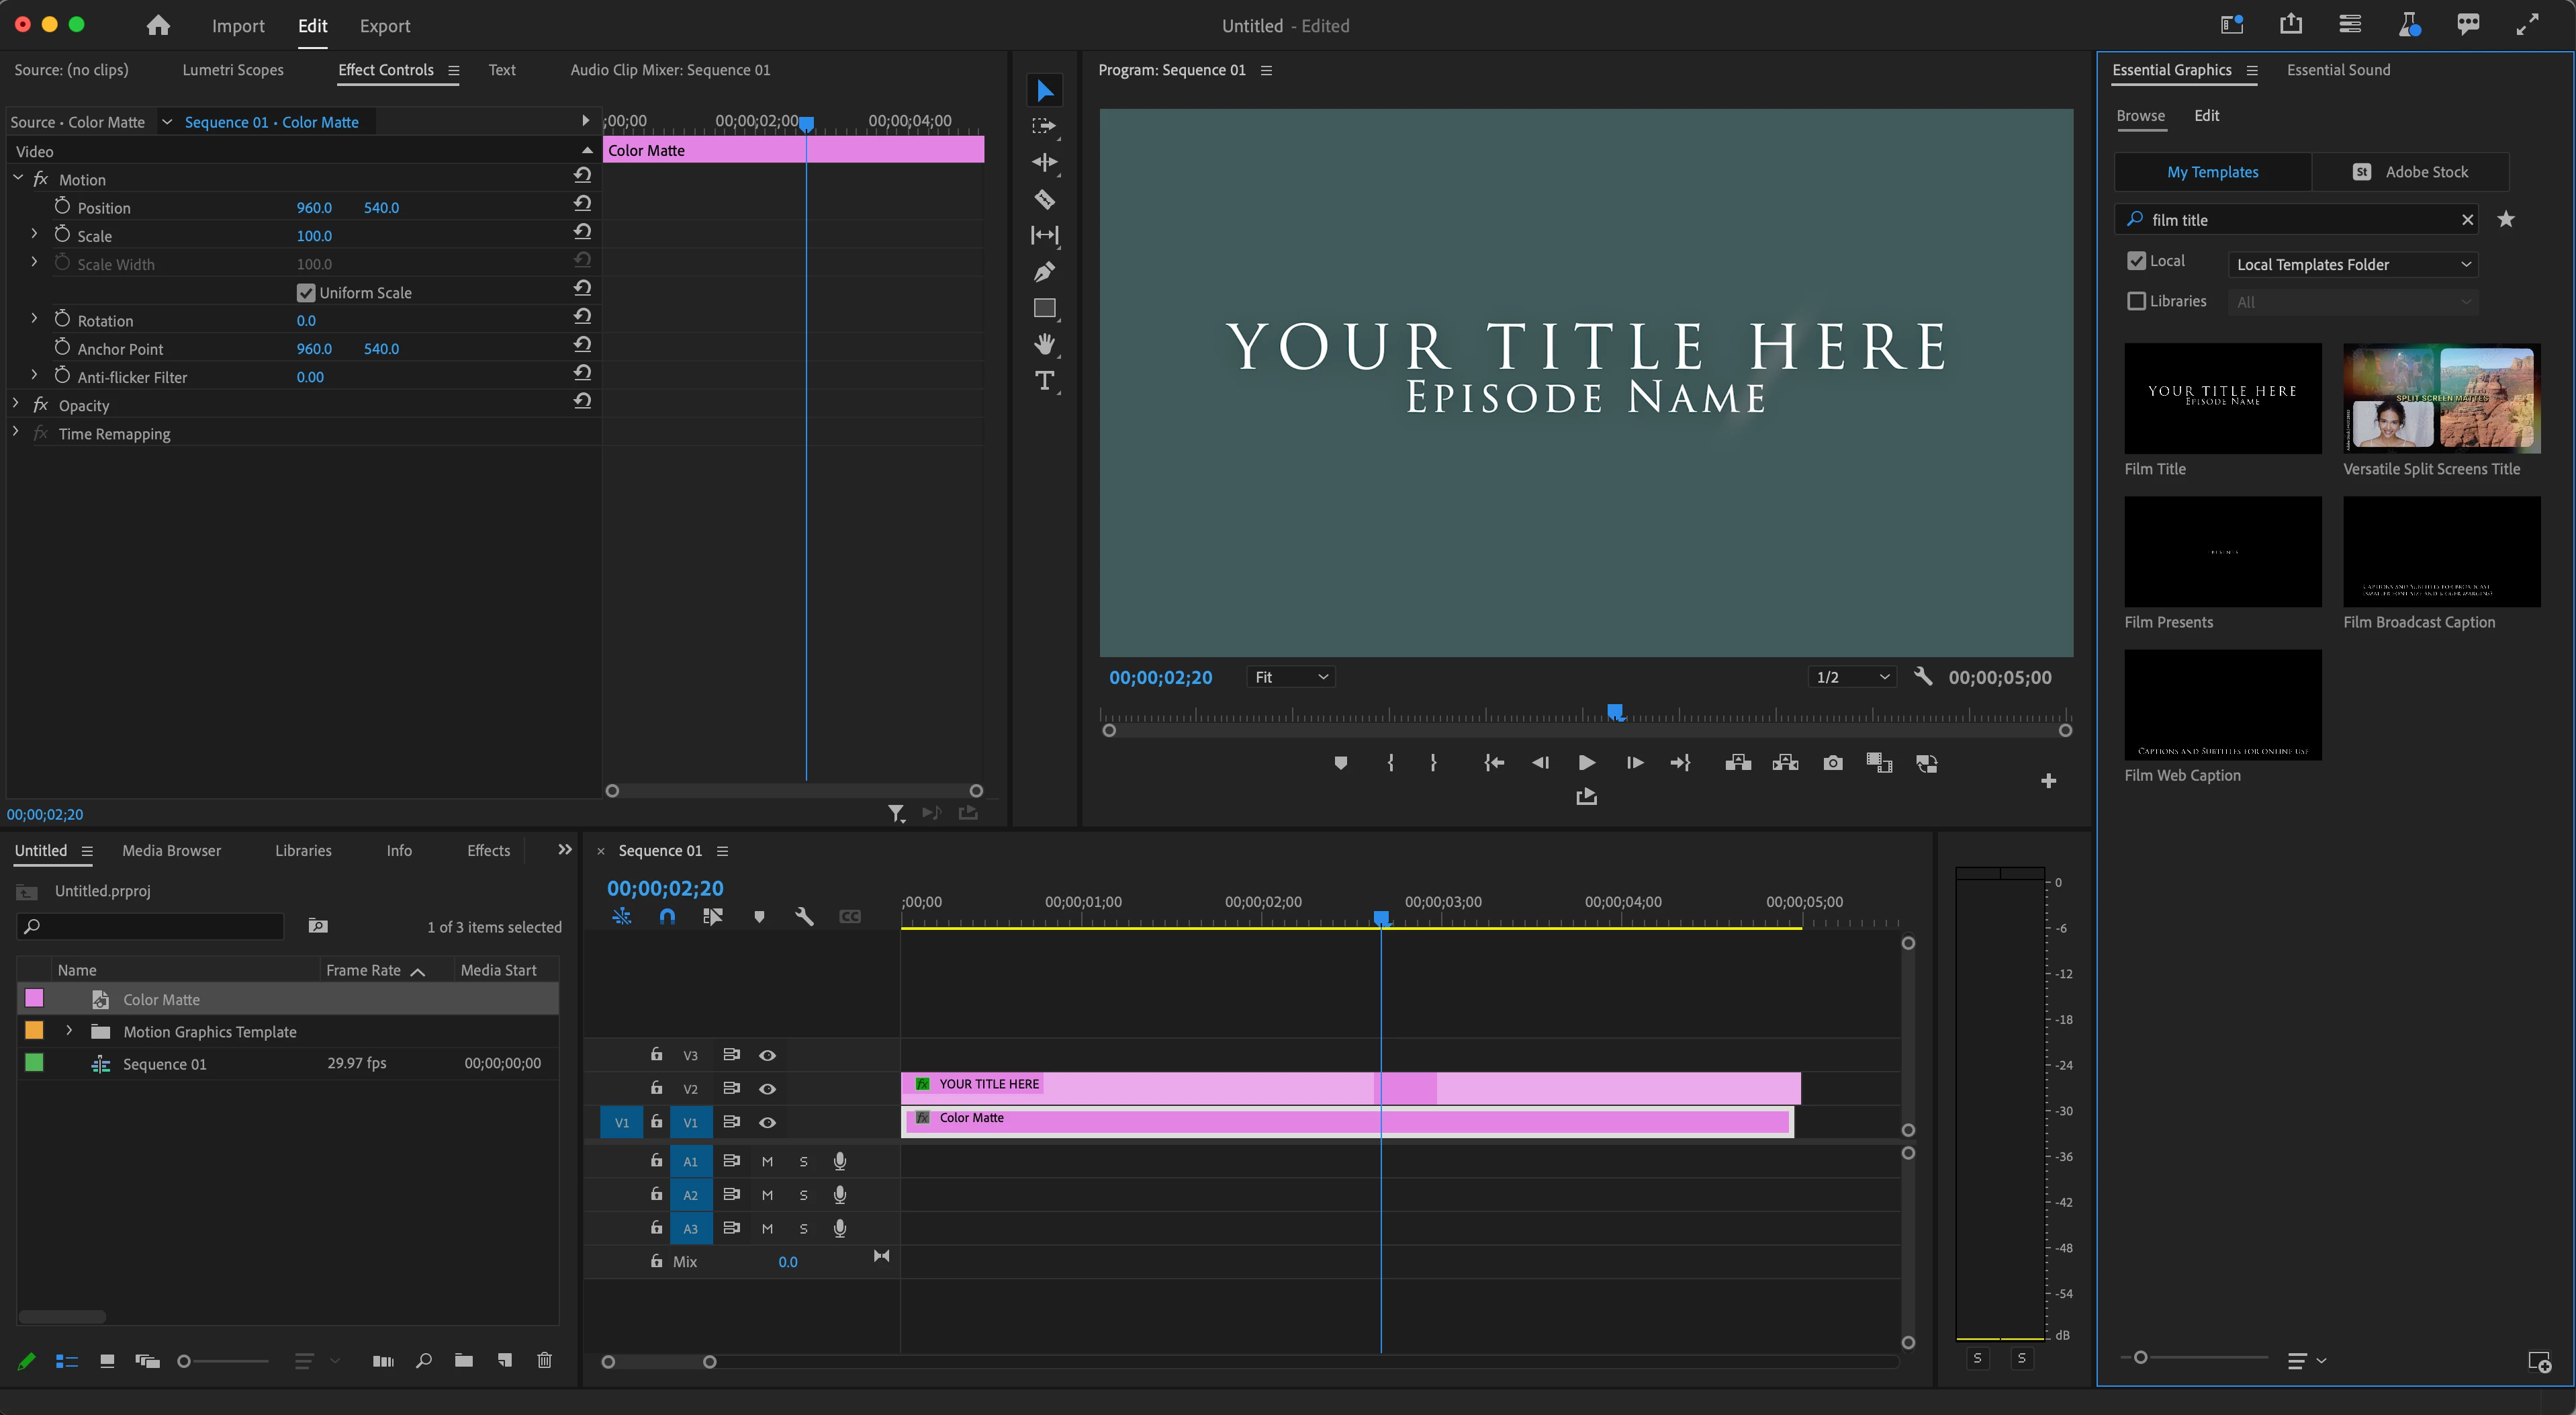Click the Export Frame camera icon
This screenshot has width=2576, height=1415.
(1832, 763)
